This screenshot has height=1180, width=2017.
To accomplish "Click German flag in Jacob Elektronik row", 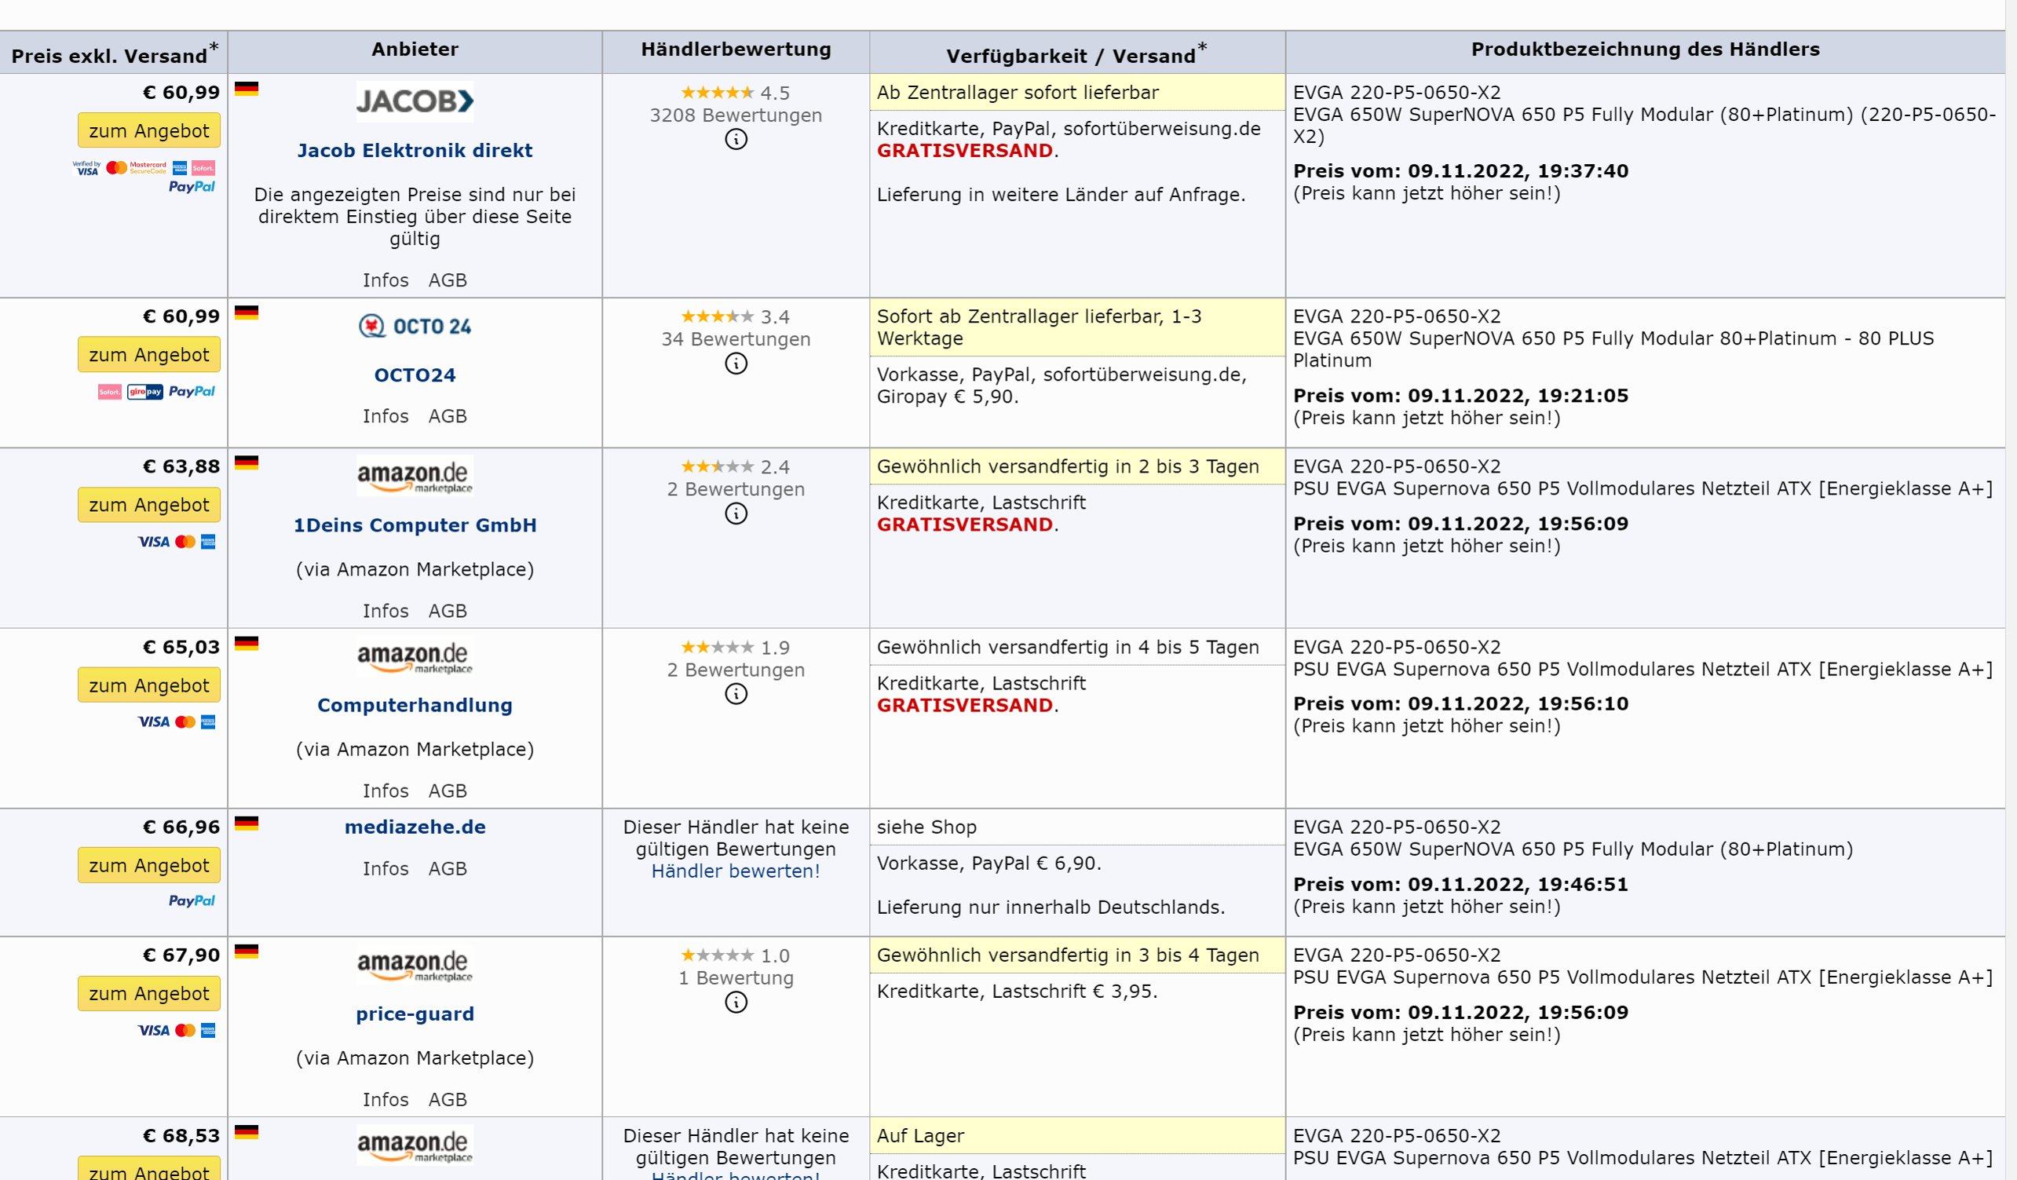I will 247,89.
